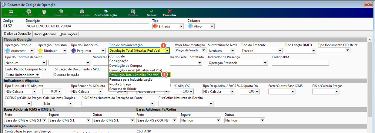Image resolution: width=375 pixels, height=133 pixels.
Task: Click the Impressão printer icon
Action: click(82, 11)
